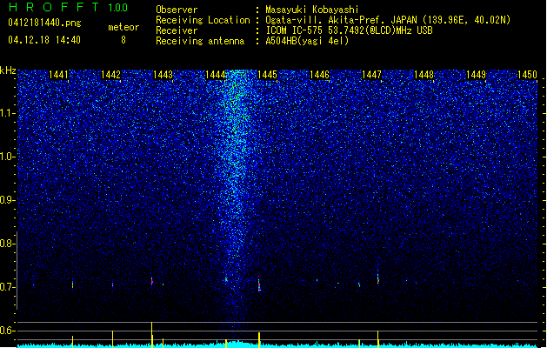547x348 pixels.
Task: Click the 0.6 frequency axis label
Action: [x=8, y=331]
